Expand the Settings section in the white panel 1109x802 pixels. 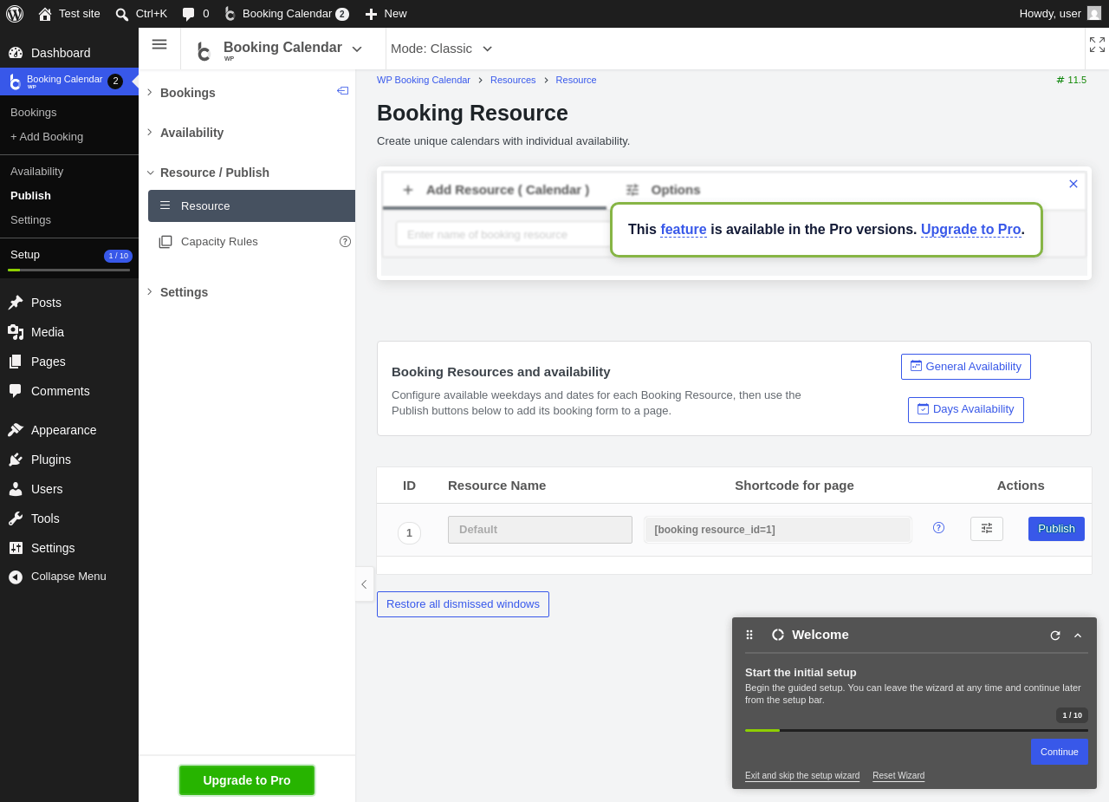click(184, 292)
